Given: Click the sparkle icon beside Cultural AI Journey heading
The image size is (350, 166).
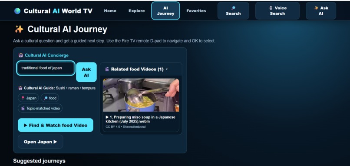Looking at the screenshot, I should 19,29.
